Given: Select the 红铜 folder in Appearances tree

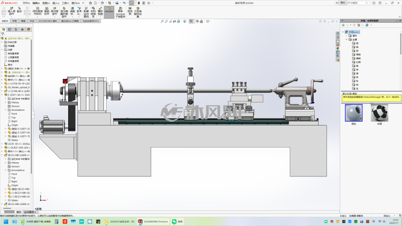Looking at the screenshot, I should pos(358,62).
